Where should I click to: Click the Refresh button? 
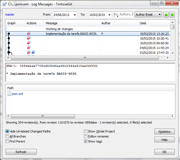(x=21, y=152)
